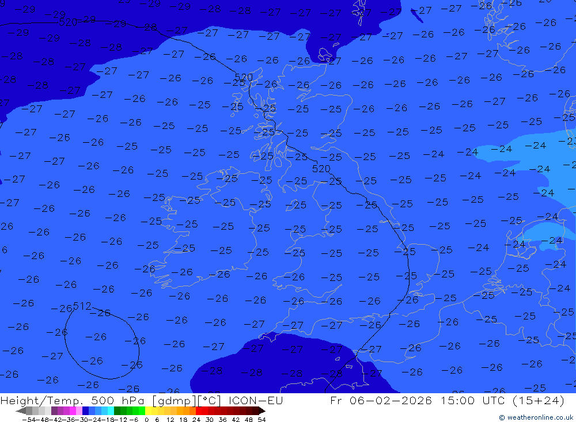Pick the dark maroon arrow ending the legend
The image size is (576, 422).
(x=262, y=410)
